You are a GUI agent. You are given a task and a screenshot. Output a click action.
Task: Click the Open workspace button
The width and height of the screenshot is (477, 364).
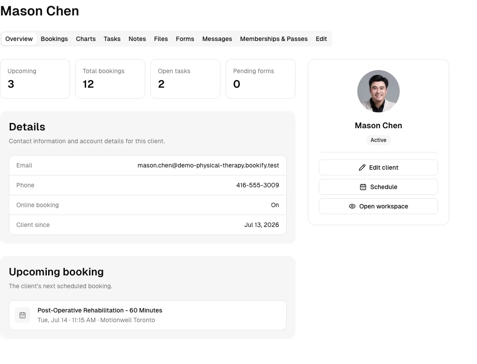click(379, 206)
